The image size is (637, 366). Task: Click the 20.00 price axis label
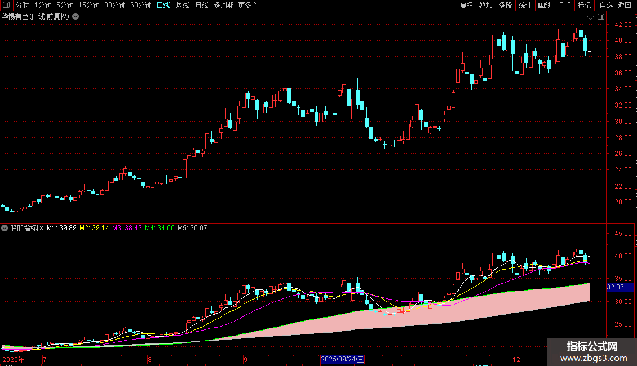[623, 202]
